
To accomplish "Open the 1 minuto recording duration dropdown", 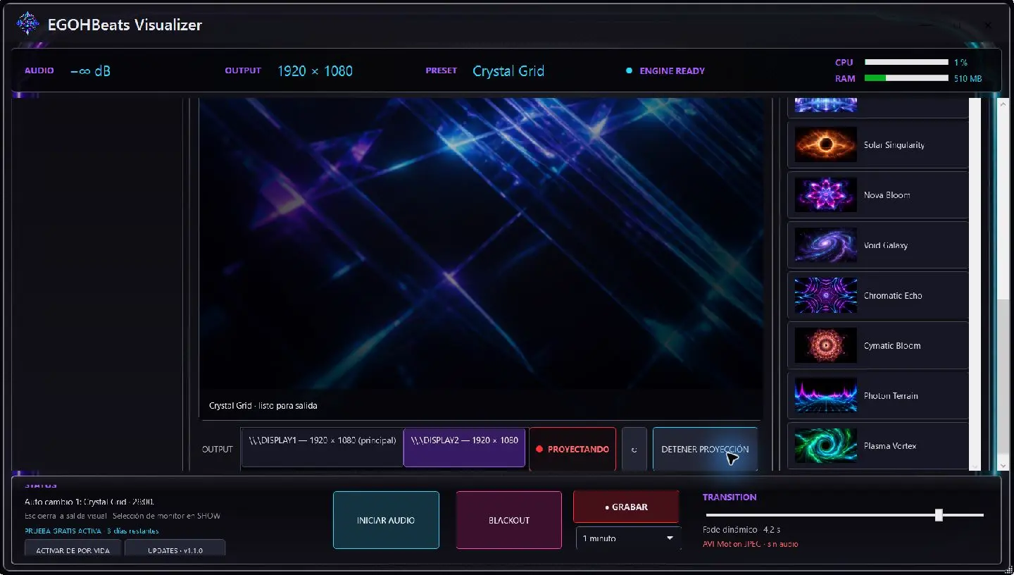I will point(628,538).
